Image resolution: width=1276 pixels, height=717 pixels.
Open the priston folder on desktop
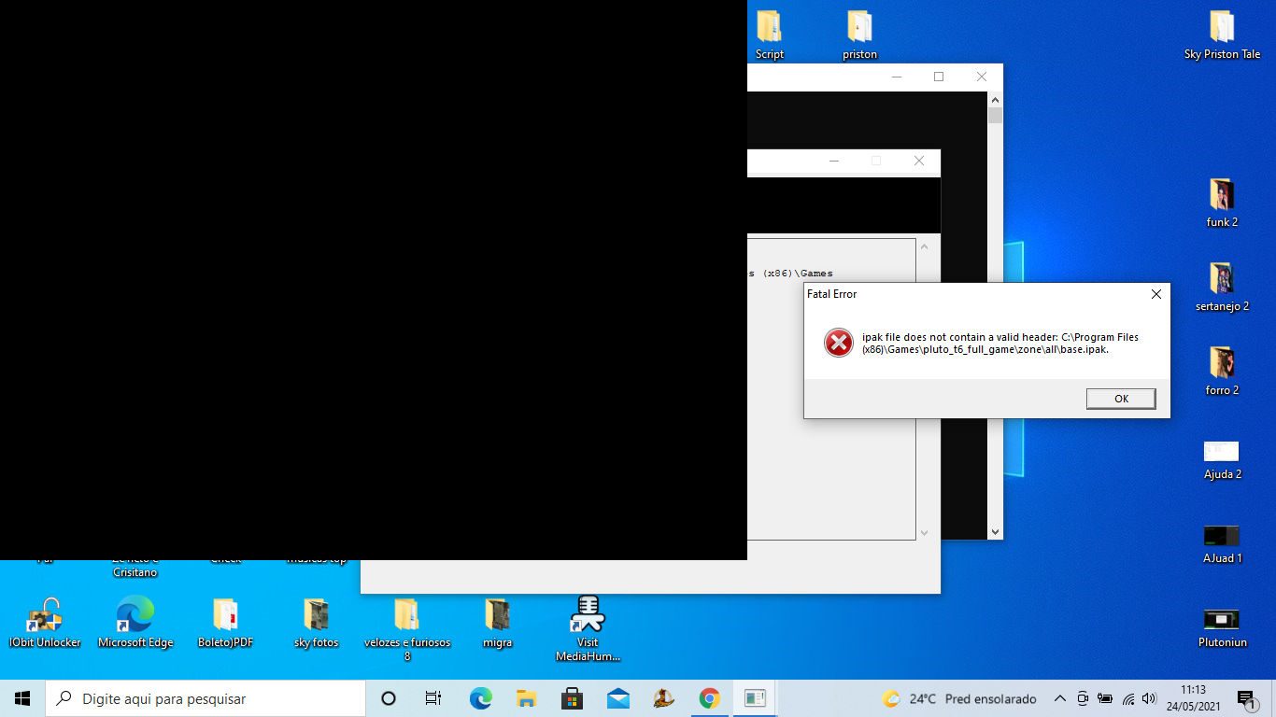tap(859, 35)
